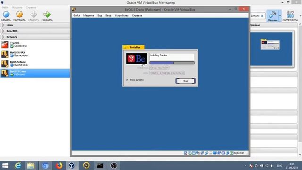The height and width of the screenshot is (170, 302).
Task: Open Файл menu in VM window
Action: (x=76, y=16)
